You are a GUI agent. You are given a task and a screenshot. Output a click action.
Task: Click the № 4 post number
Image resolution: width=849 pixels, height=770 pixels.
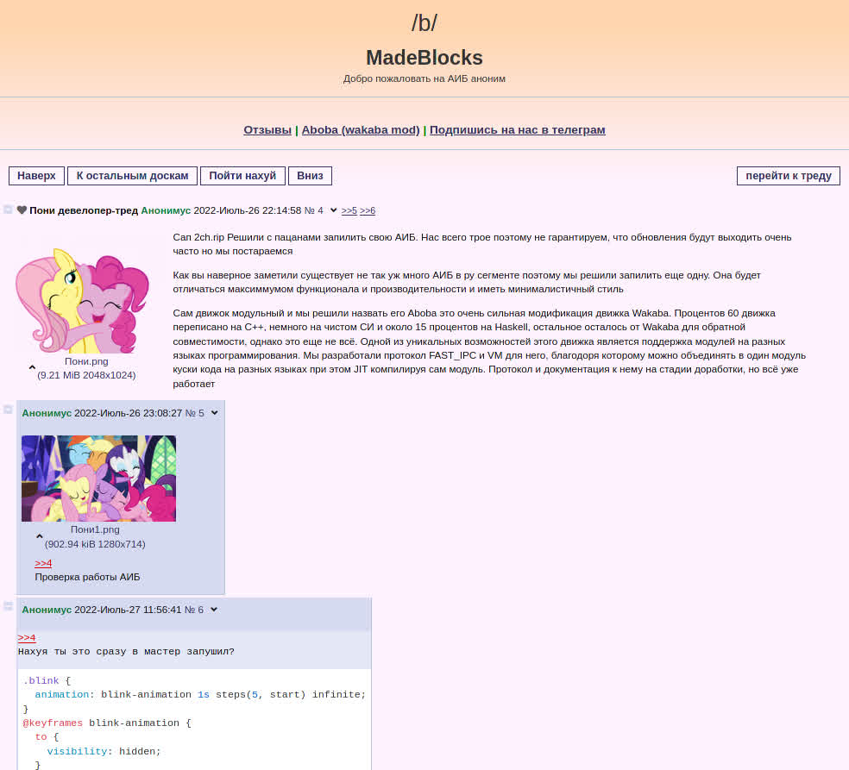(313, 210)
